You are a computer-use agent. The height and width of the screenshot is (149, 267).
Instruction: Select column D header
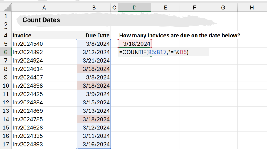tap(134, 8)
